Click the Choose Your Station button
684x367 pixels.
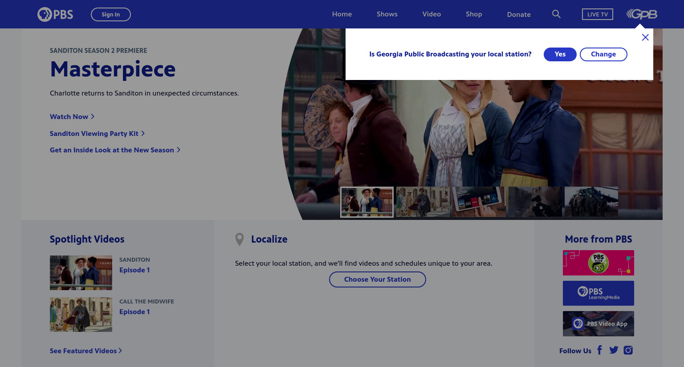[378, 279]
